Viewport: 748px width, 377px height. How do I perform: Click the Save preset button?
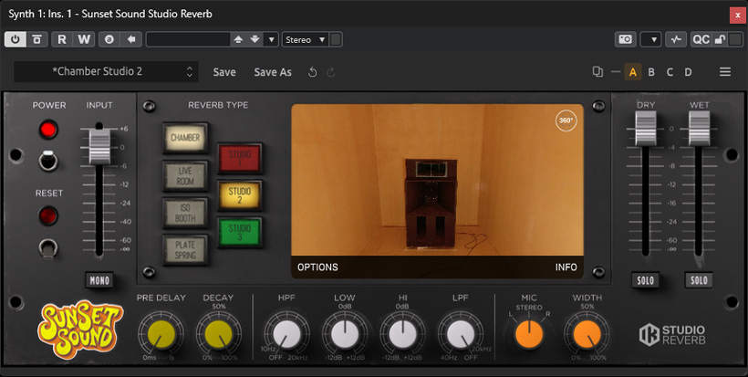coord(224,72)
